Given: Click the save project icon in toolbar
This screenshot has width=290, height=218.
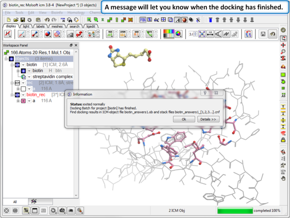Looking at the screenshot, I should pos(23,20).
